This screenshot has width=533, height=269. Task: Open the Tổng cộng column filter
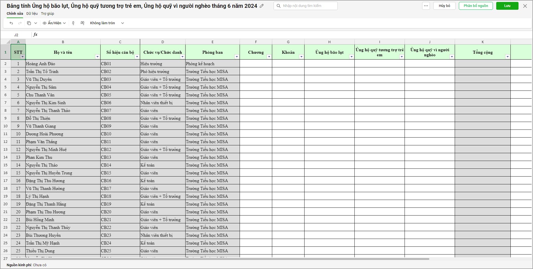507,57
